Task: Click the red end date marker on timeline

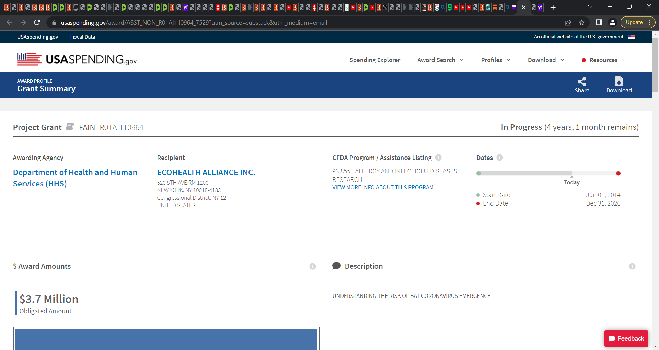Action: [x=618, y=173]
